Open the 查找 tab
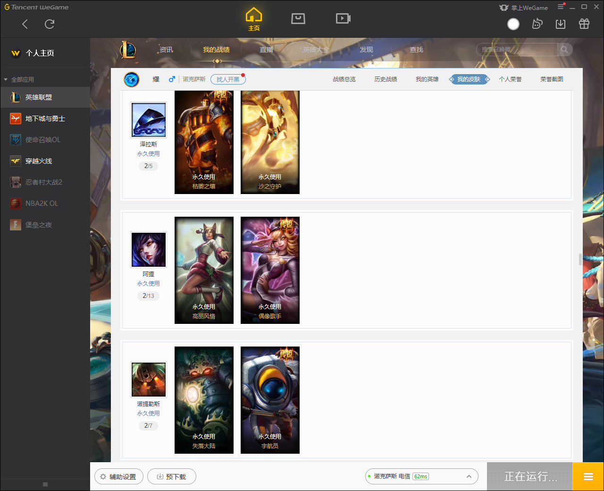Viewport: 604px width, 491px height. (416, 50)
